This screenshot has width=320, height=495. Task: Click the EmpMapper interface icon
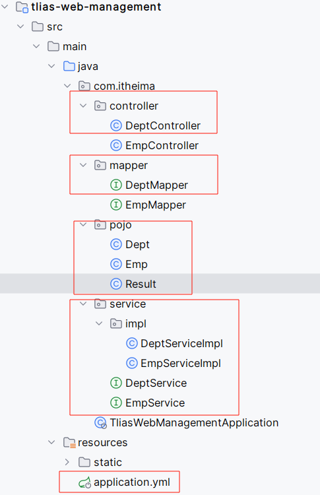click(116, 205)
